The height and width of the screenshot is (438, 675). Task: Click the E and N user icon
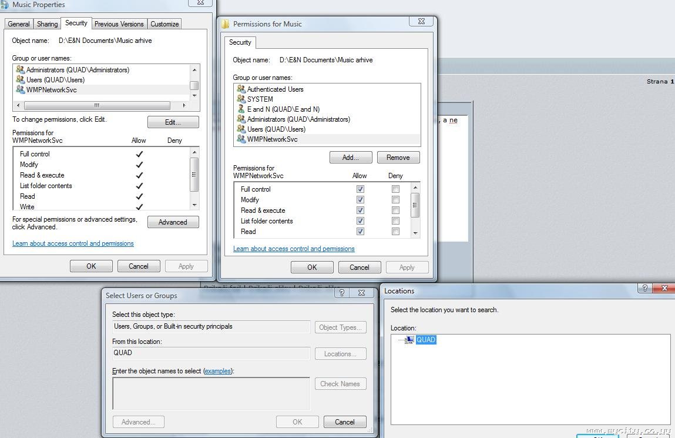click(x=241, y=109)
